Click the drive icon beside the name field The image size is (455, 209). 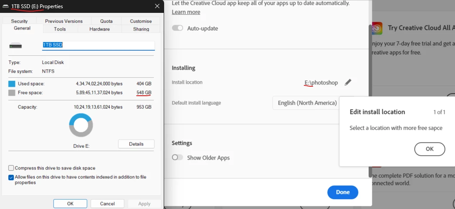[x=15, y=45]
